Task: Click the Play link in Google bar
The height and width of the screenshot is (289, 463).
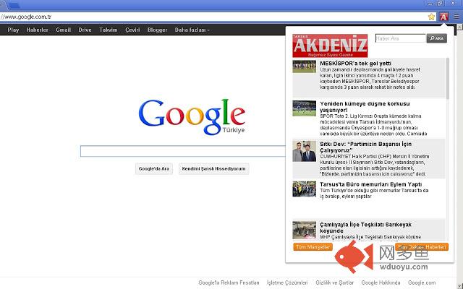Action: pos(13,30)
